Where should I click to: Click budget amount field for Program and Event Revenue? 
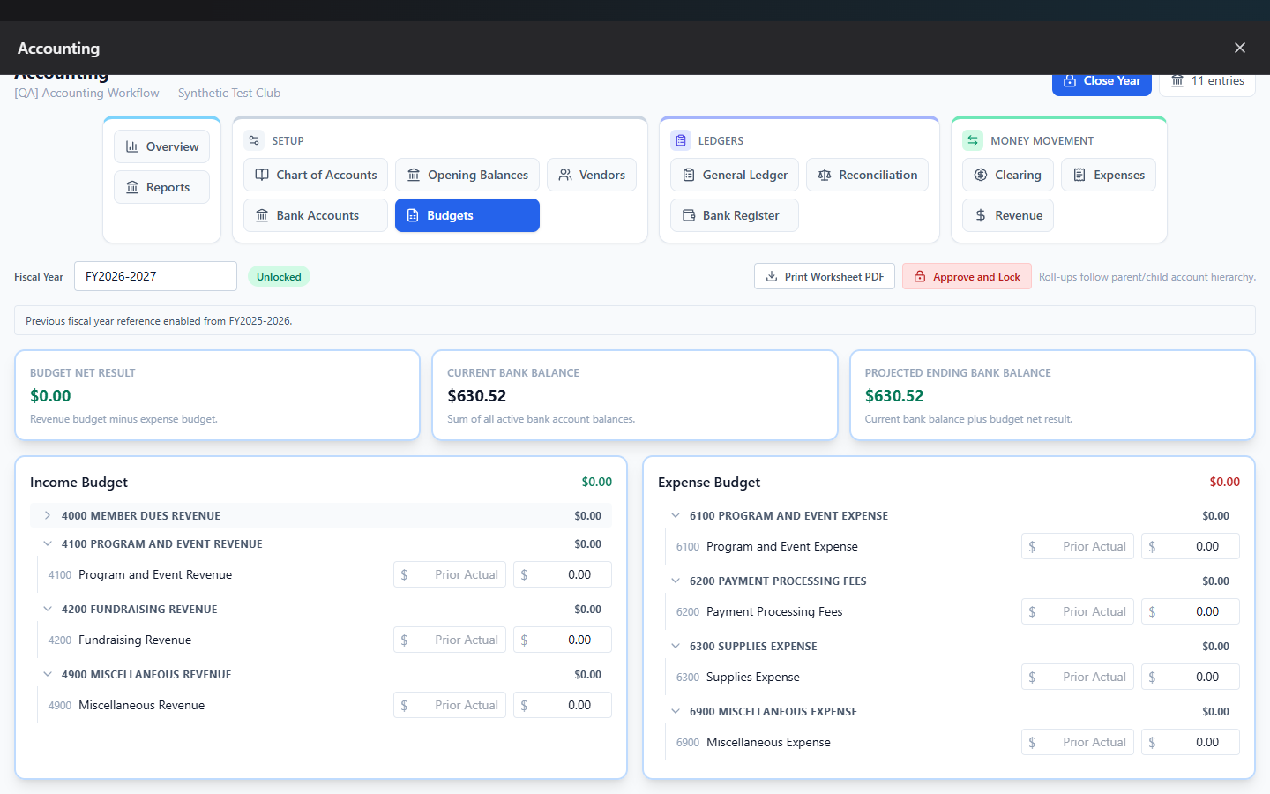point(563,574)
